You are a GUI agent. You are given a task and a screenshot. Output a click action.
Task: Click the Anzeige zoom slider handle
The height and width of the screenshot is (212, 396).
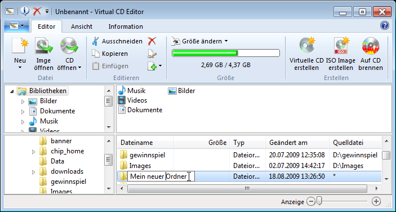click(x=319, y=201)
